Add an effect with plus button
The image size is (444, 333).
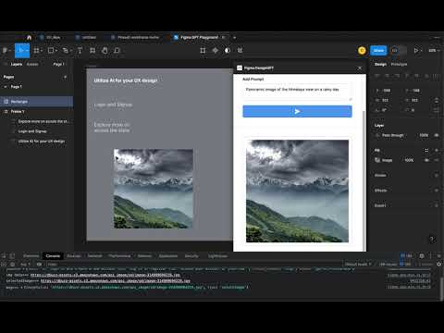[x=437, y=191]
